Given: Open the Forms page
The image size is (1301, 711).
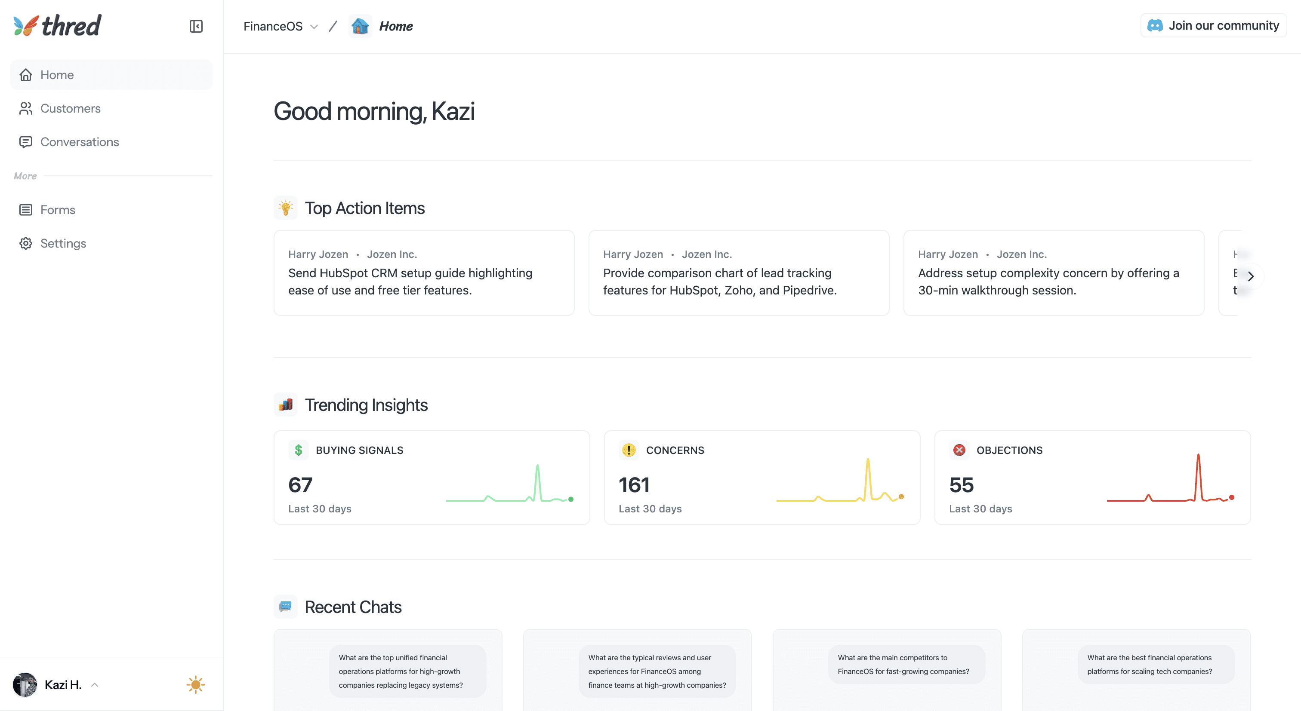Looking at the screenshot, I should [58, 210].
